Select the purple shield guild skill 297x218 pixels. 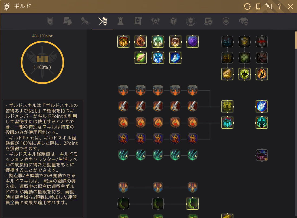pyautogui.click(x=192, y=42)
